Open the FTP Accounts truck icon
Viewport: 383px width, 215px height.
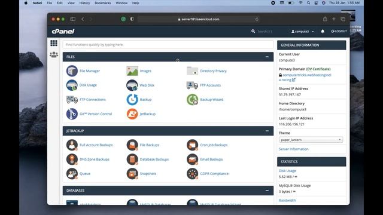192,85
